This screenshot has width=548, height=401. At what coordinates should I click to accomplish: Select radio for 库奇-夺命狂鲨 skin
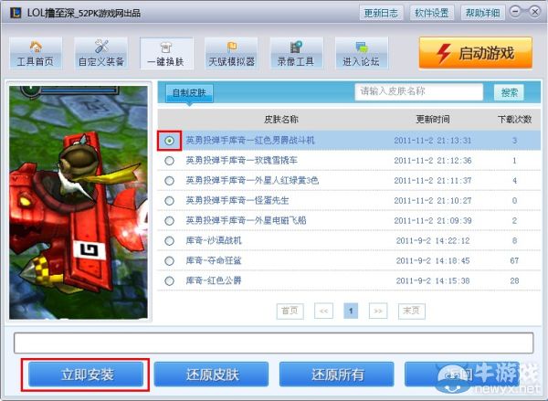click(x=170, y=261)
